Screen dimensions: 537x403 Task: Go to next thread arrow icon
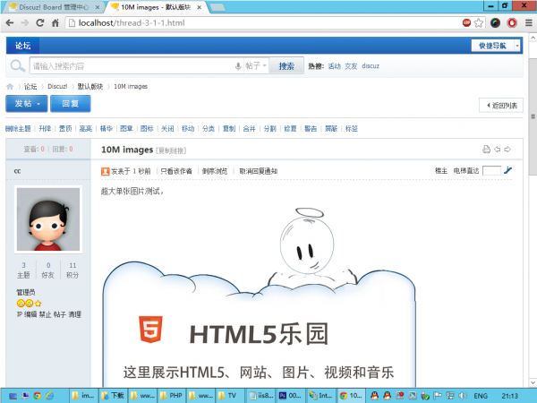[x=507, y=150]
